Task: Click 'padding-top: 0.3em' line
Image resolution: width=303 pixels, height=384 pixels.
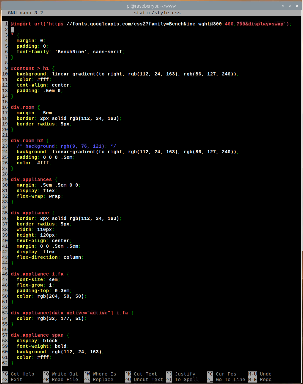Action: [x=45, y=291]
